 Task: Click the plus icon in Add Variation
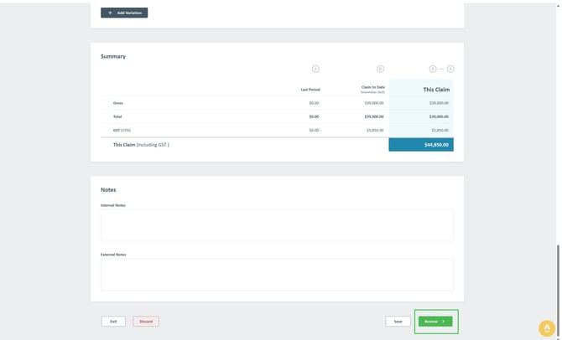(110, 13)
